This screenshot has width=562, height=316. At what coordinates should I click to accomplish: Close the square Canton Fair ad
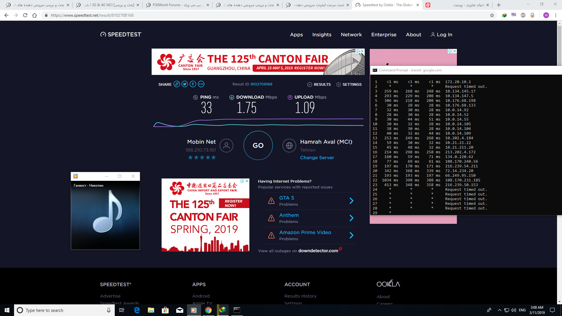click(247, 181)
